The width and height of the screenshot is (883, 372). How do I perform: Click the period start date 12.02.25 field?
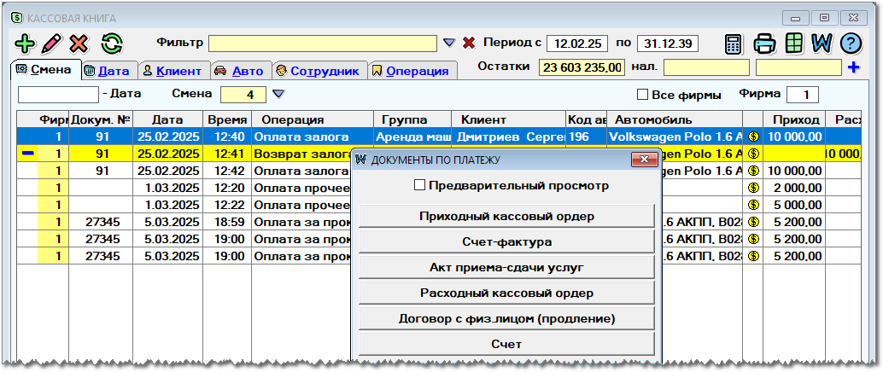(576, 44)
